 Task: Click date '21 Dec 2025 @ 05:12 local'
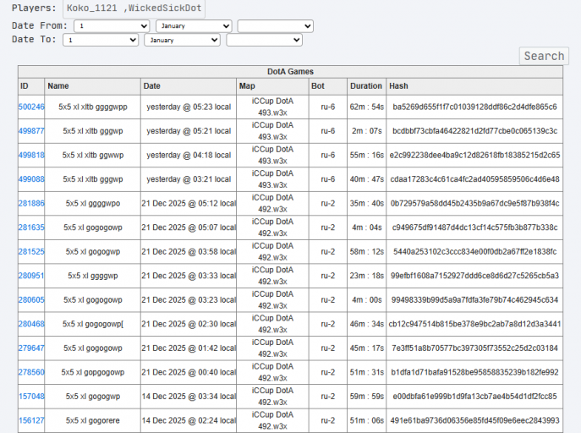pyautogui.click(x=189, y=203)
